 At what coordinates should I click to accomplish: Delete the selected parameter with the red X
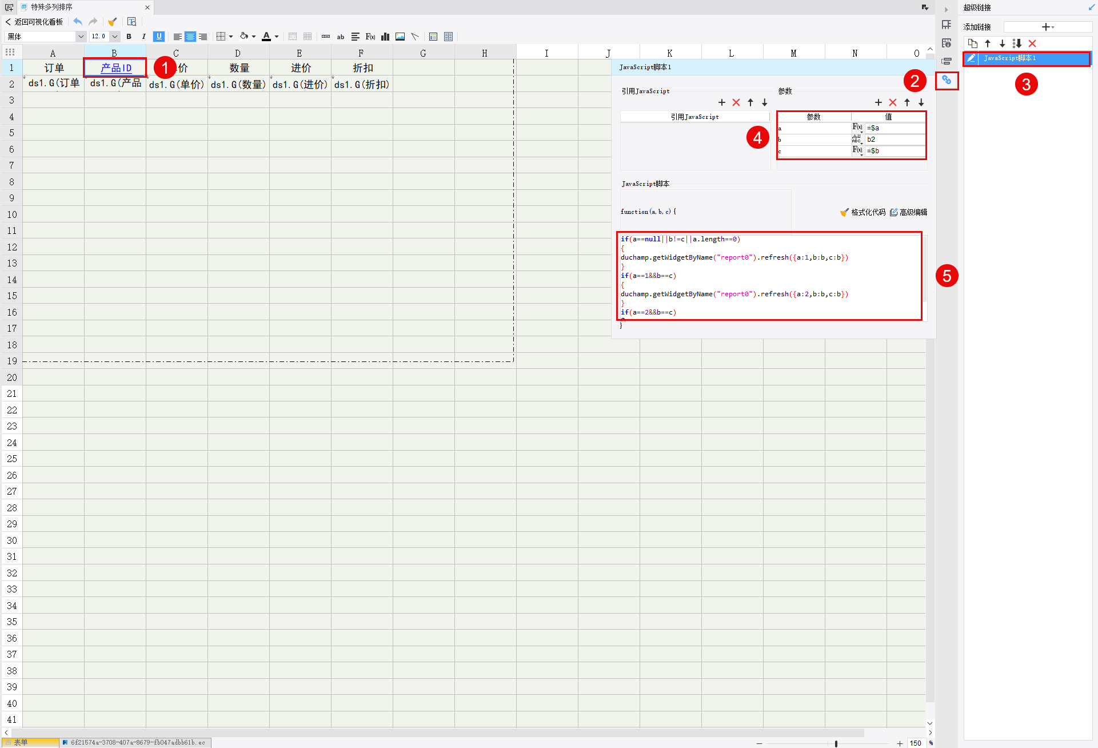point(893,102)
